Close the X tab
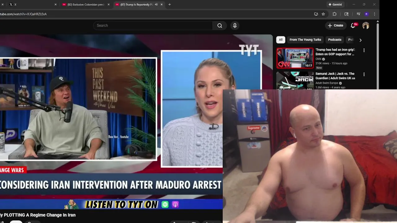This screenshot has width=397, height=223. [x=56, y=4]
